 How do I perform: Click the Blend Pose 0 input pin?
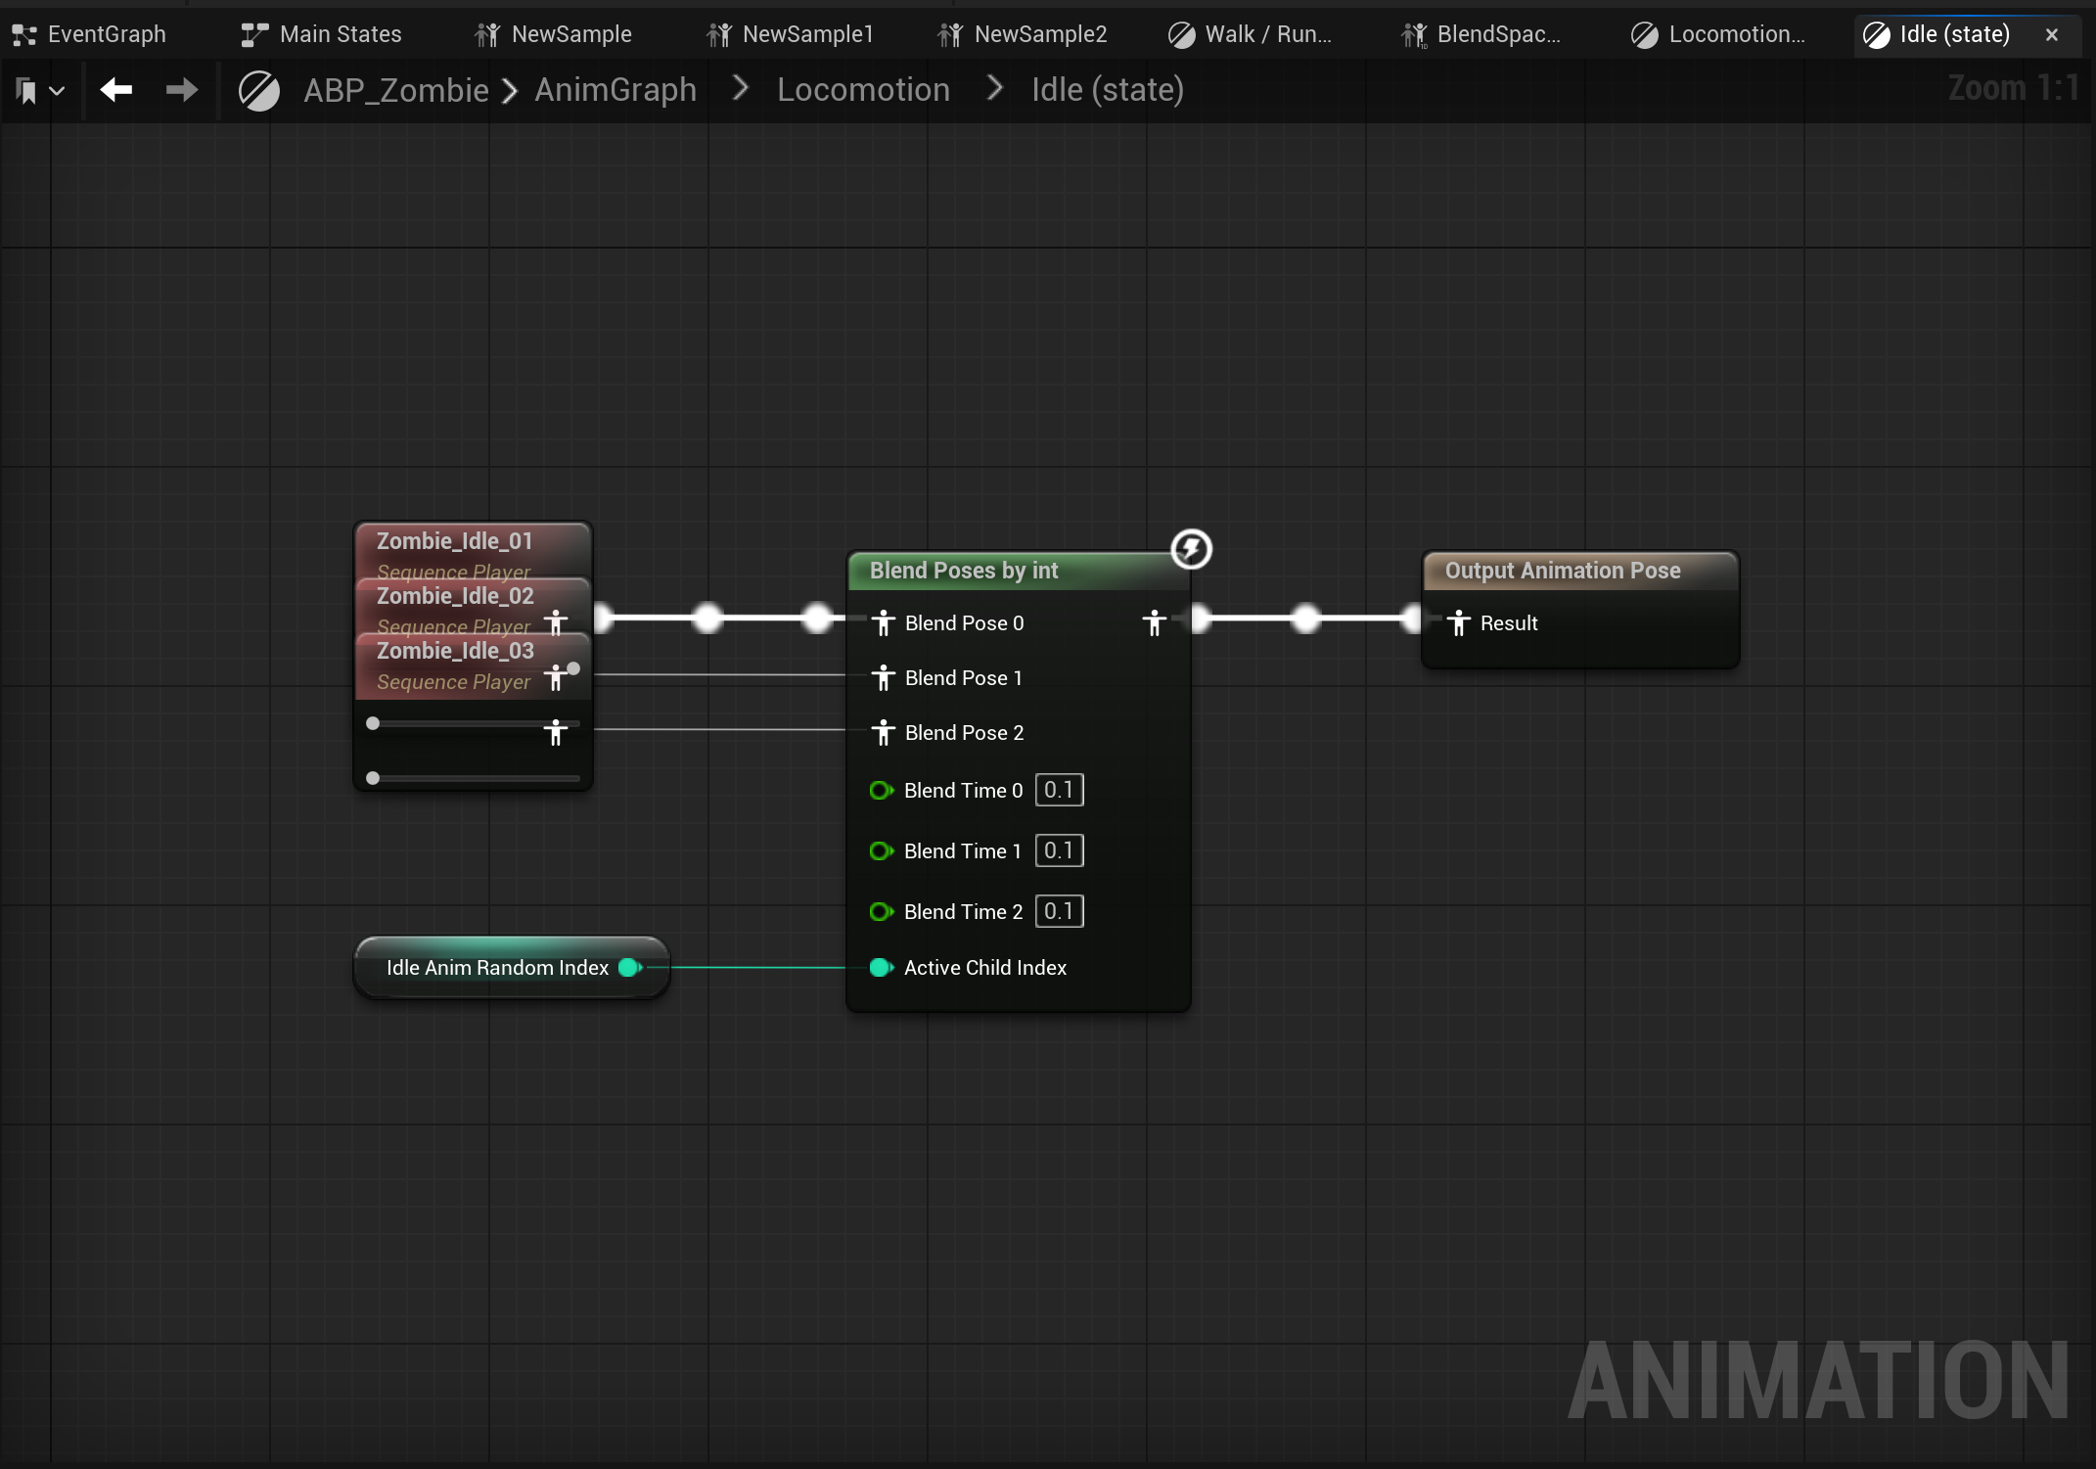click(x=883, y=622)
